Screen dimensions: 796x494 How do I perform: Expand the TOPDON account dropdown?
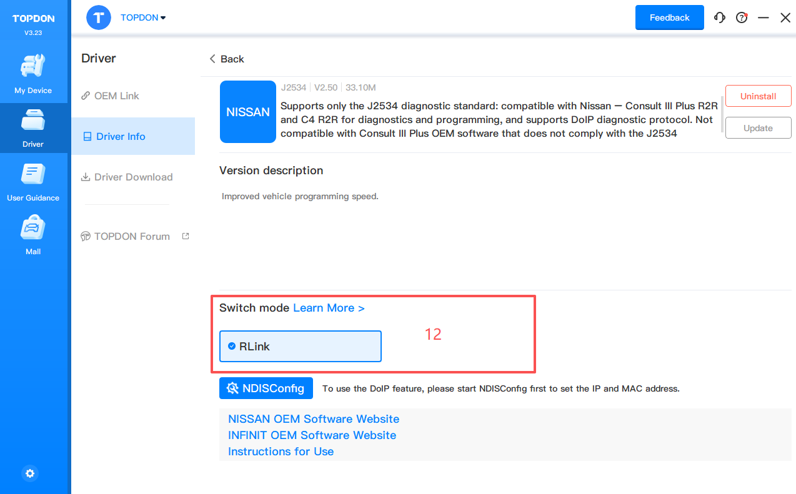click(144, 17)
